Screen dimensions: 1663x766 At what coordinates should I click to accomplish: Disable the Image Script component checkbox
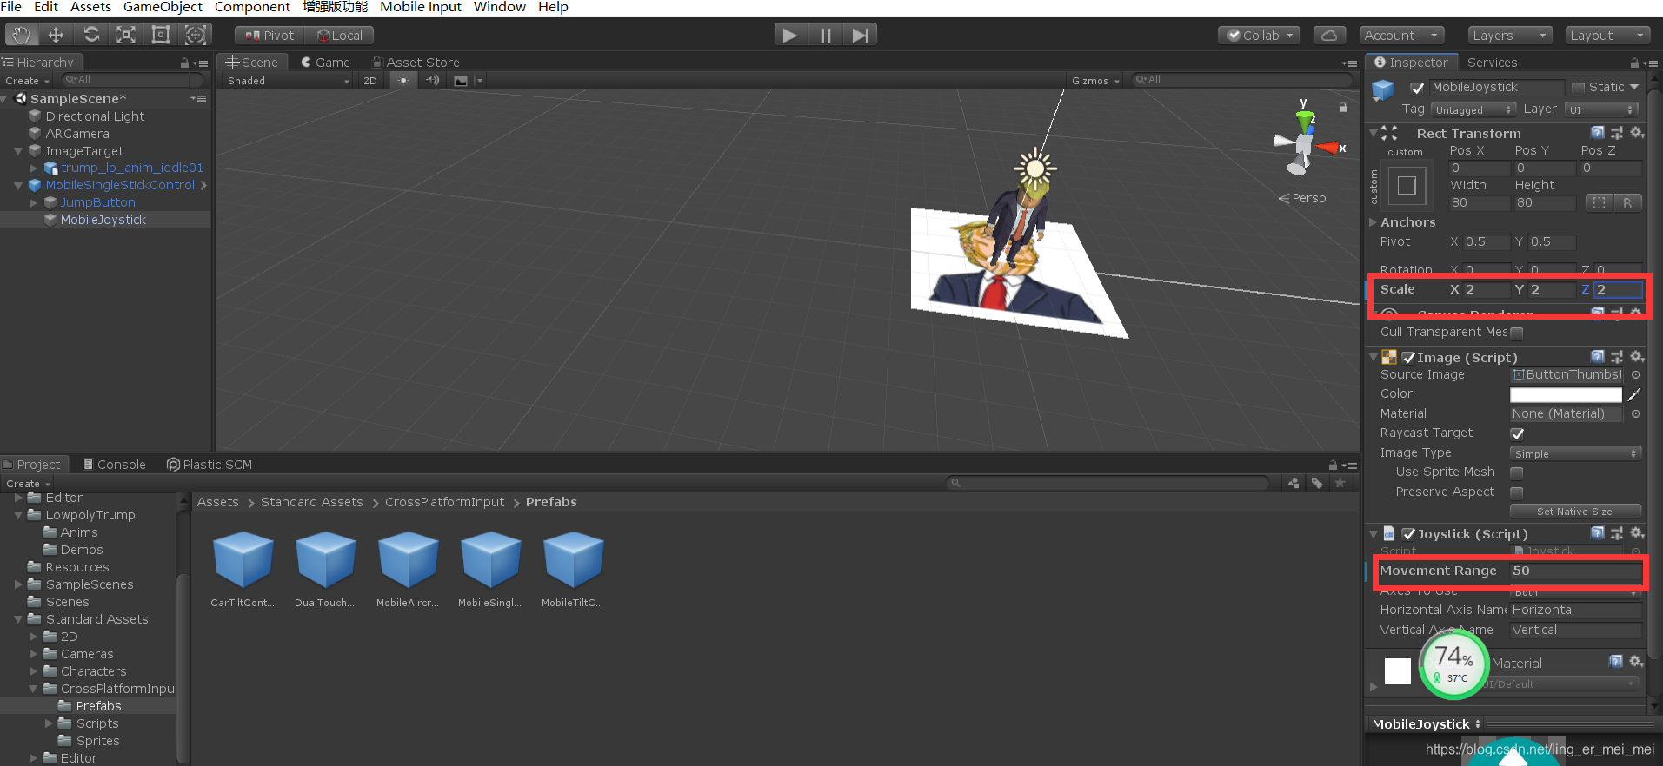pyautogui.click(x=1408, y=358)
